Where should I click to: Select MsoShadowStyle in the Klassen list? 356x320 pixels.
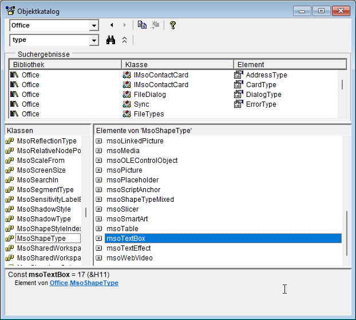coord(44,209)
